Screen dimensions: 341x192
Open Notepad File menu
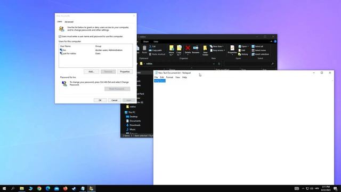156,77
